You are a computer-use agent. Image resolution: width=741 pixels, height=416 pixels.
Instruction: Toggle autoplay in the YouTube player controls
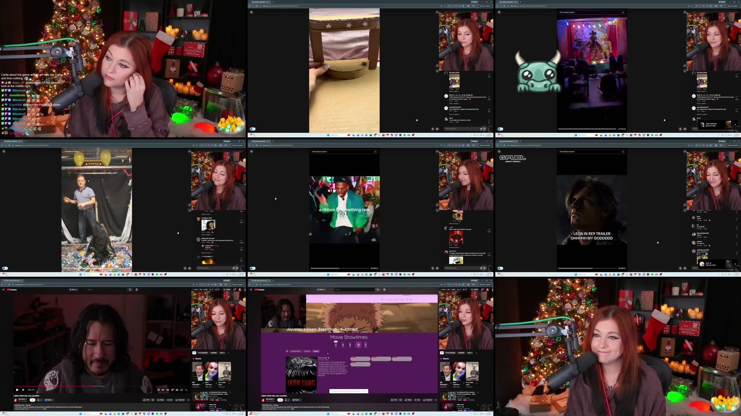coord(163,390)
